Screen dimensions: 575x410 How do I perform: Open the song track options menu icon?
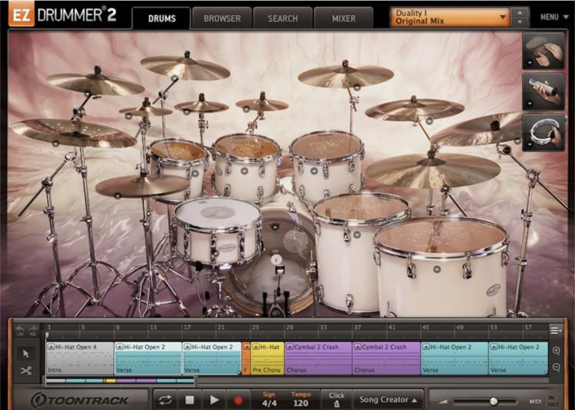click(x=556, y=331)
